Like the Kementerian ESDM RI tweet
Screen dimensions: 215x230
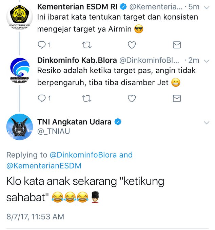(132, 45)
